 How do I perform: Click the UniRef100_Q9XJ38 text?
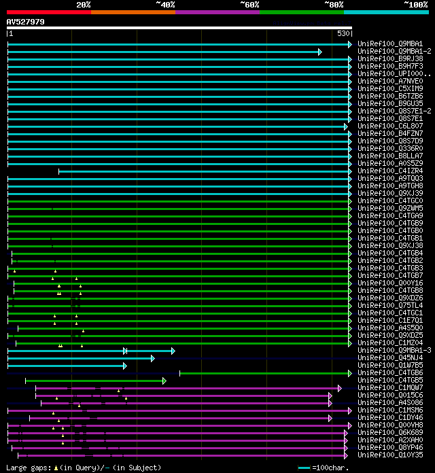point(390,245)
